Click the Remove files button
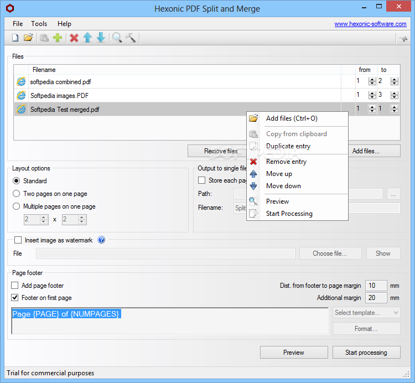 pos(217,151)
